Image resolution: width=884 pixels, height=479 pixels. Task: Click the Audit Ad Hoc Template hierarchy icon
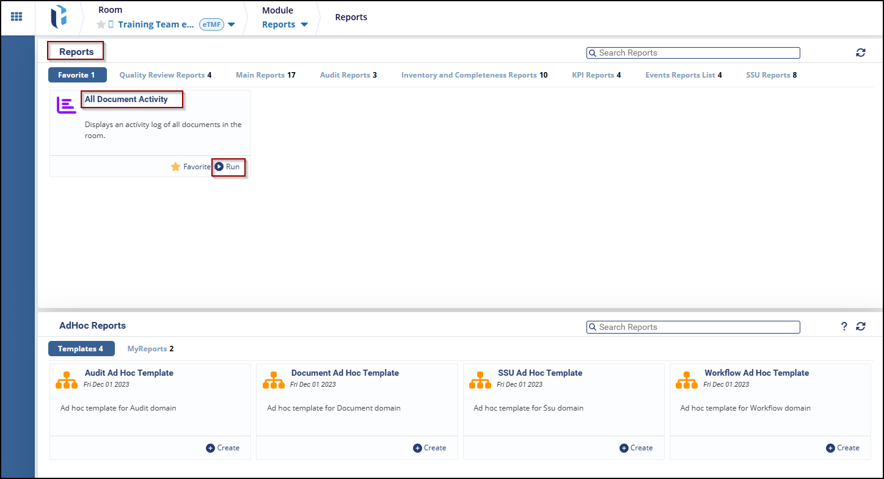[66, 380]
